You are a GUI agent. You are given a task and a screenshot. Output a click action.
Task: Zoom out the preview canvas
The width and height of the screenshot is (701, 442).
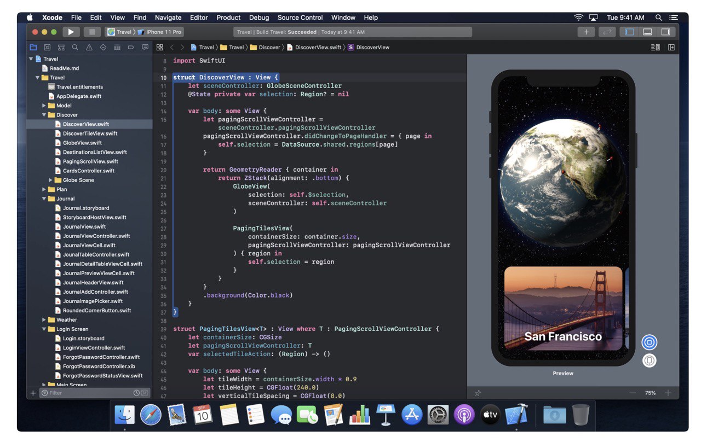click(x=633, y=393)
